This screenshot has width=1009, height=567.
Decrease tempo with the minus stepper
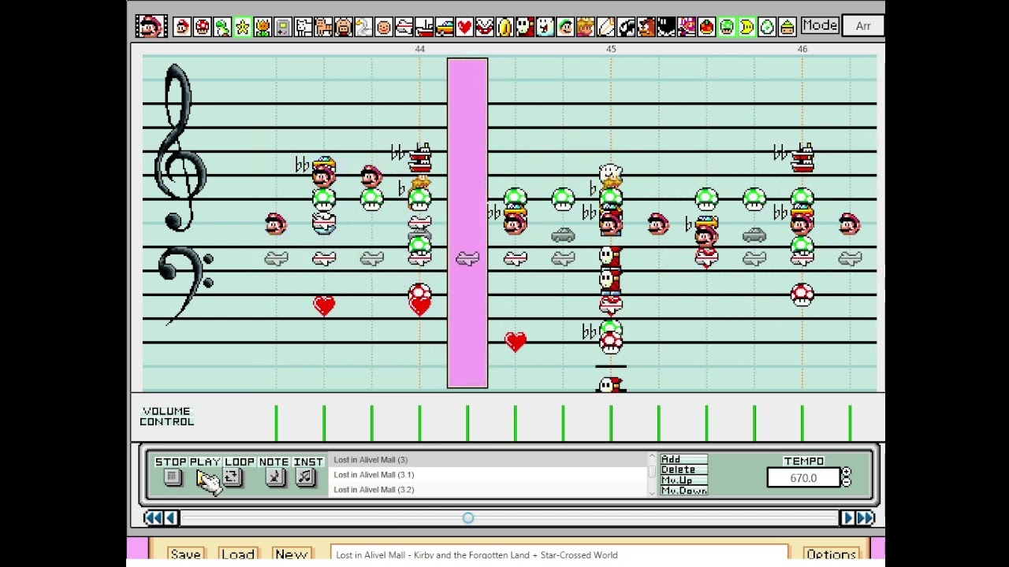coord(847,482)
